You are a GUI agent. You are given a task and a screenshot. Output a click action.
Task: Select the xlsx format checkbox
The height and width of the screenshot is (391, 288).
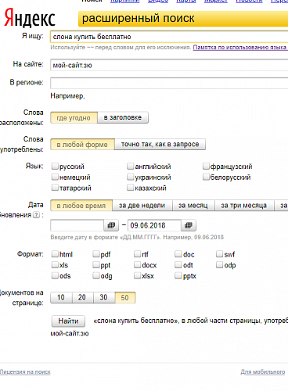(x=137, y=275)
